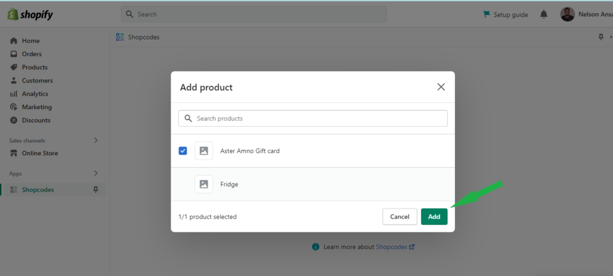Click Shopcodes QR icon in page header

tap(120, 37)
